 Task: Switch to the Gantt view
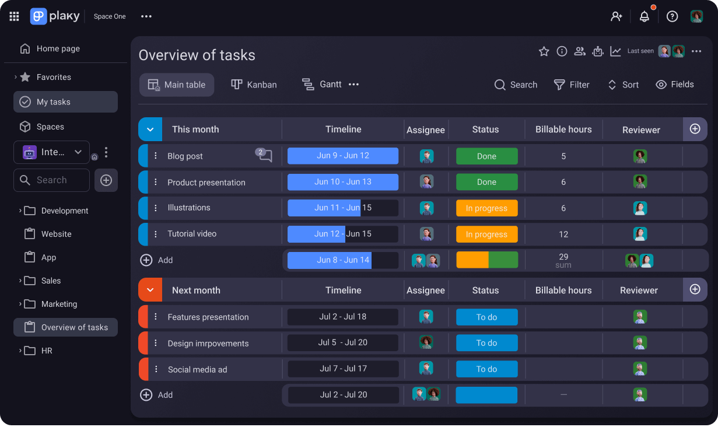(x=321, y=84)
